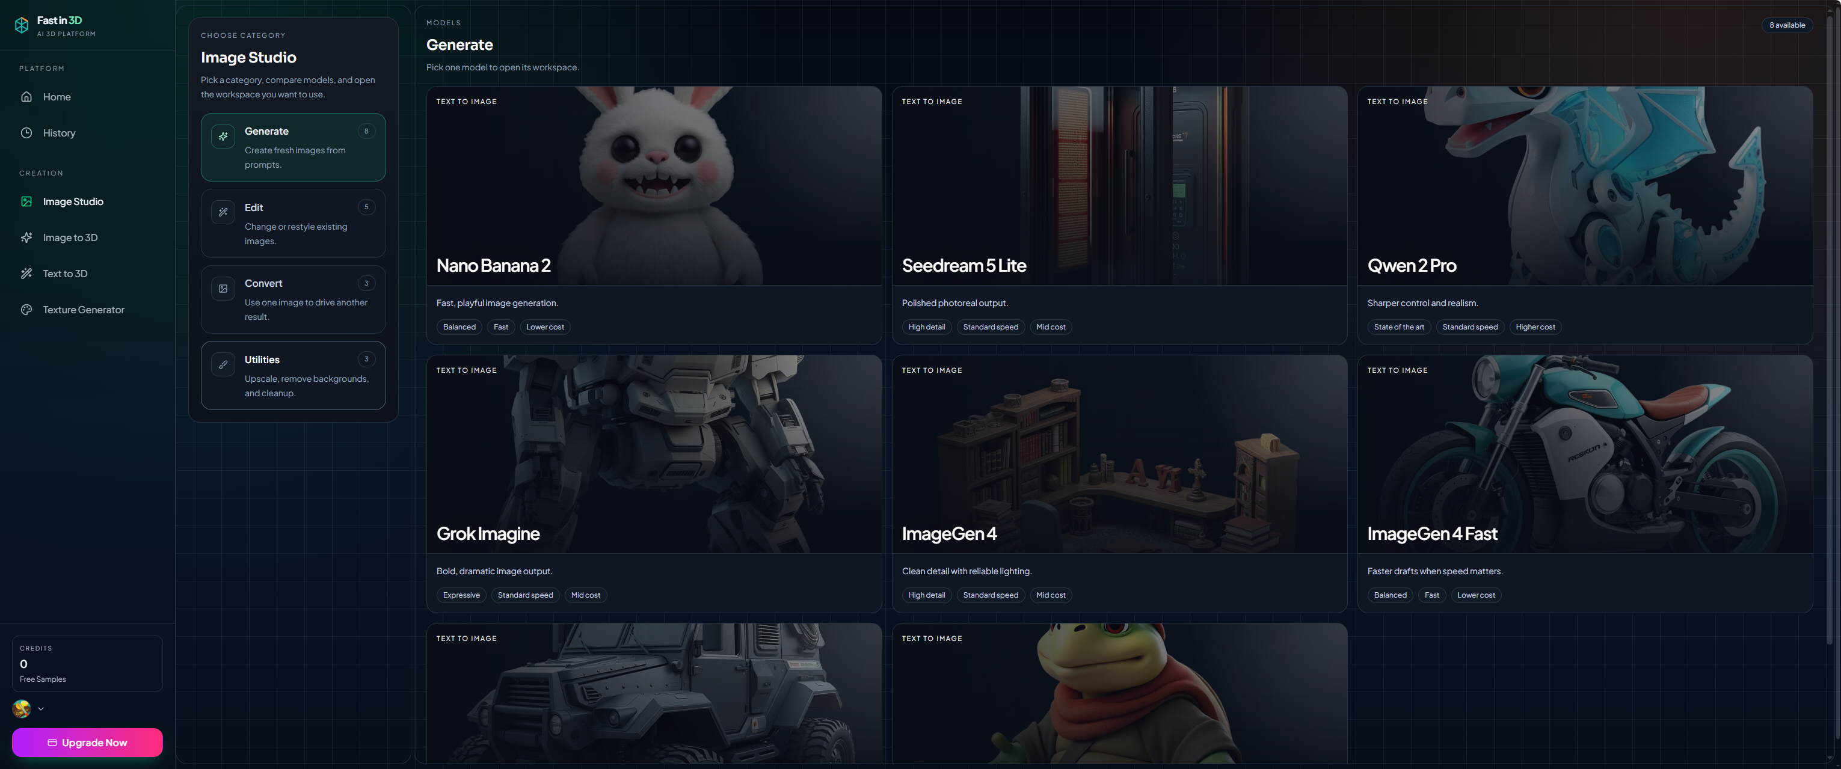Click the Fast in 3D logo icon
This screenshot has height=769, width=1841.
22,26
